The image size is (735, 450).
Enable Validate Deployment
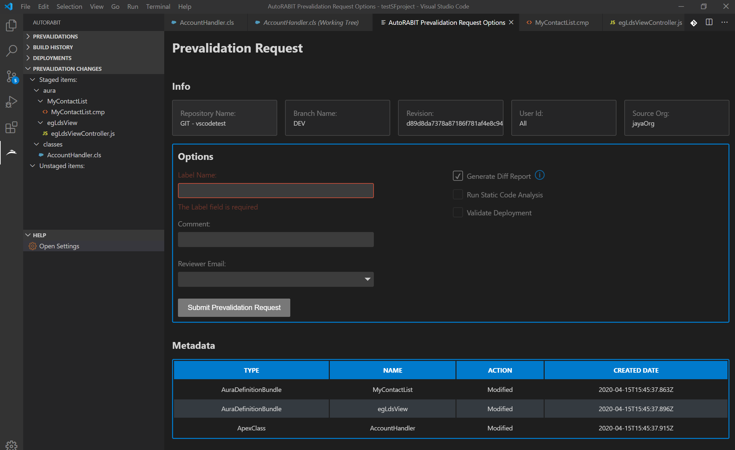pyautogui.click(x=458, y=212)
